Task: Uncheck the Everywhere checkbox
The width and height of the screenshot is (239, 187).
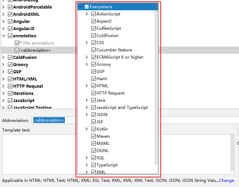Action: (x=87, y=7)
